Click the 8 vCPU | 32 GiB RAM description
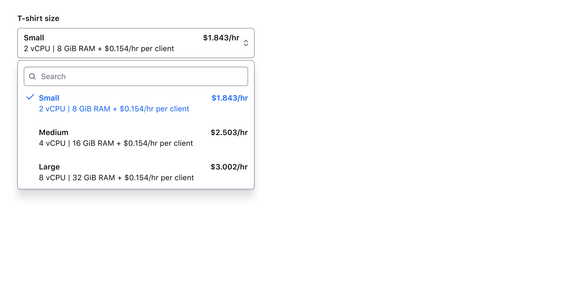The width and height of the screenshot is (561, 284). 116,177
